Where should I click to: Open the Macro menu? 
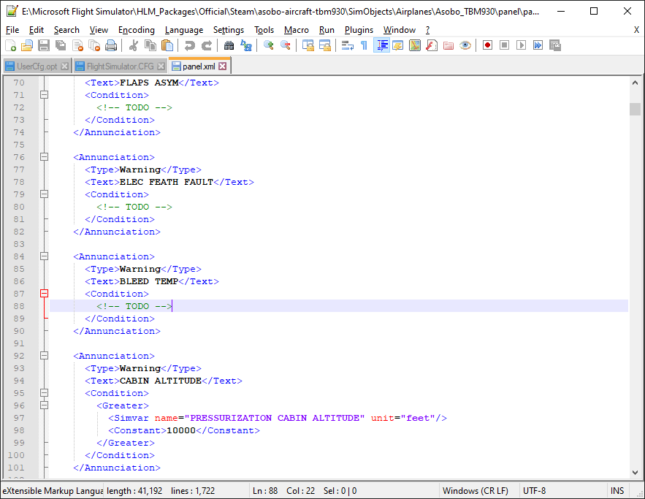[296, 30]
